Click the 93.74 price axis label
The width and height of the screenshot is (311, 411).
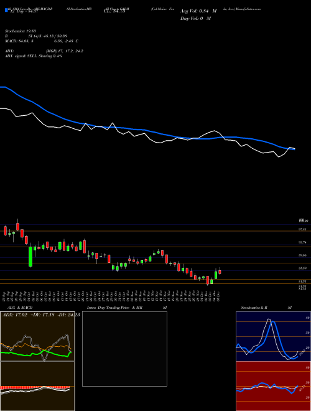click(303, 242)
